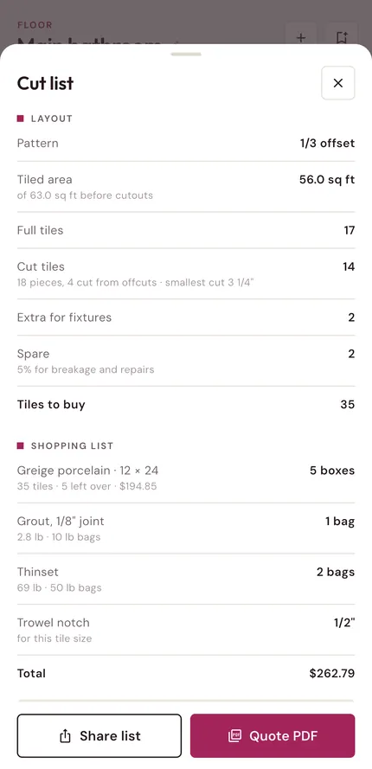This screenshot has width=372, height=769.
Task: Tap the Total $262.79 row
Action: (186, 673)
